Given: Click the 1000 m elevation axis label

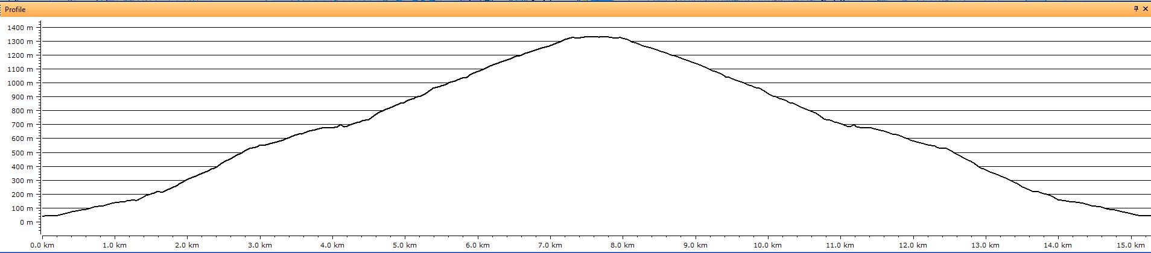Looking at the screenshot, I should coord(20,83).
